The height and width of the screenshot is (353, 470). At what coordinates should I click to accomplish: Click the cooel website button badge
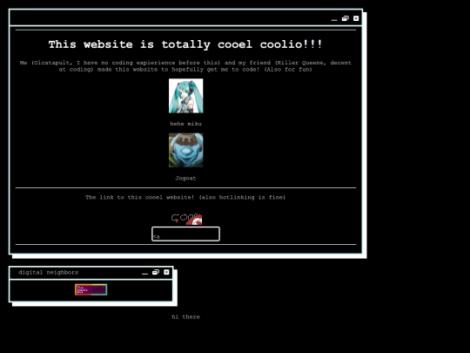point(186,219)
